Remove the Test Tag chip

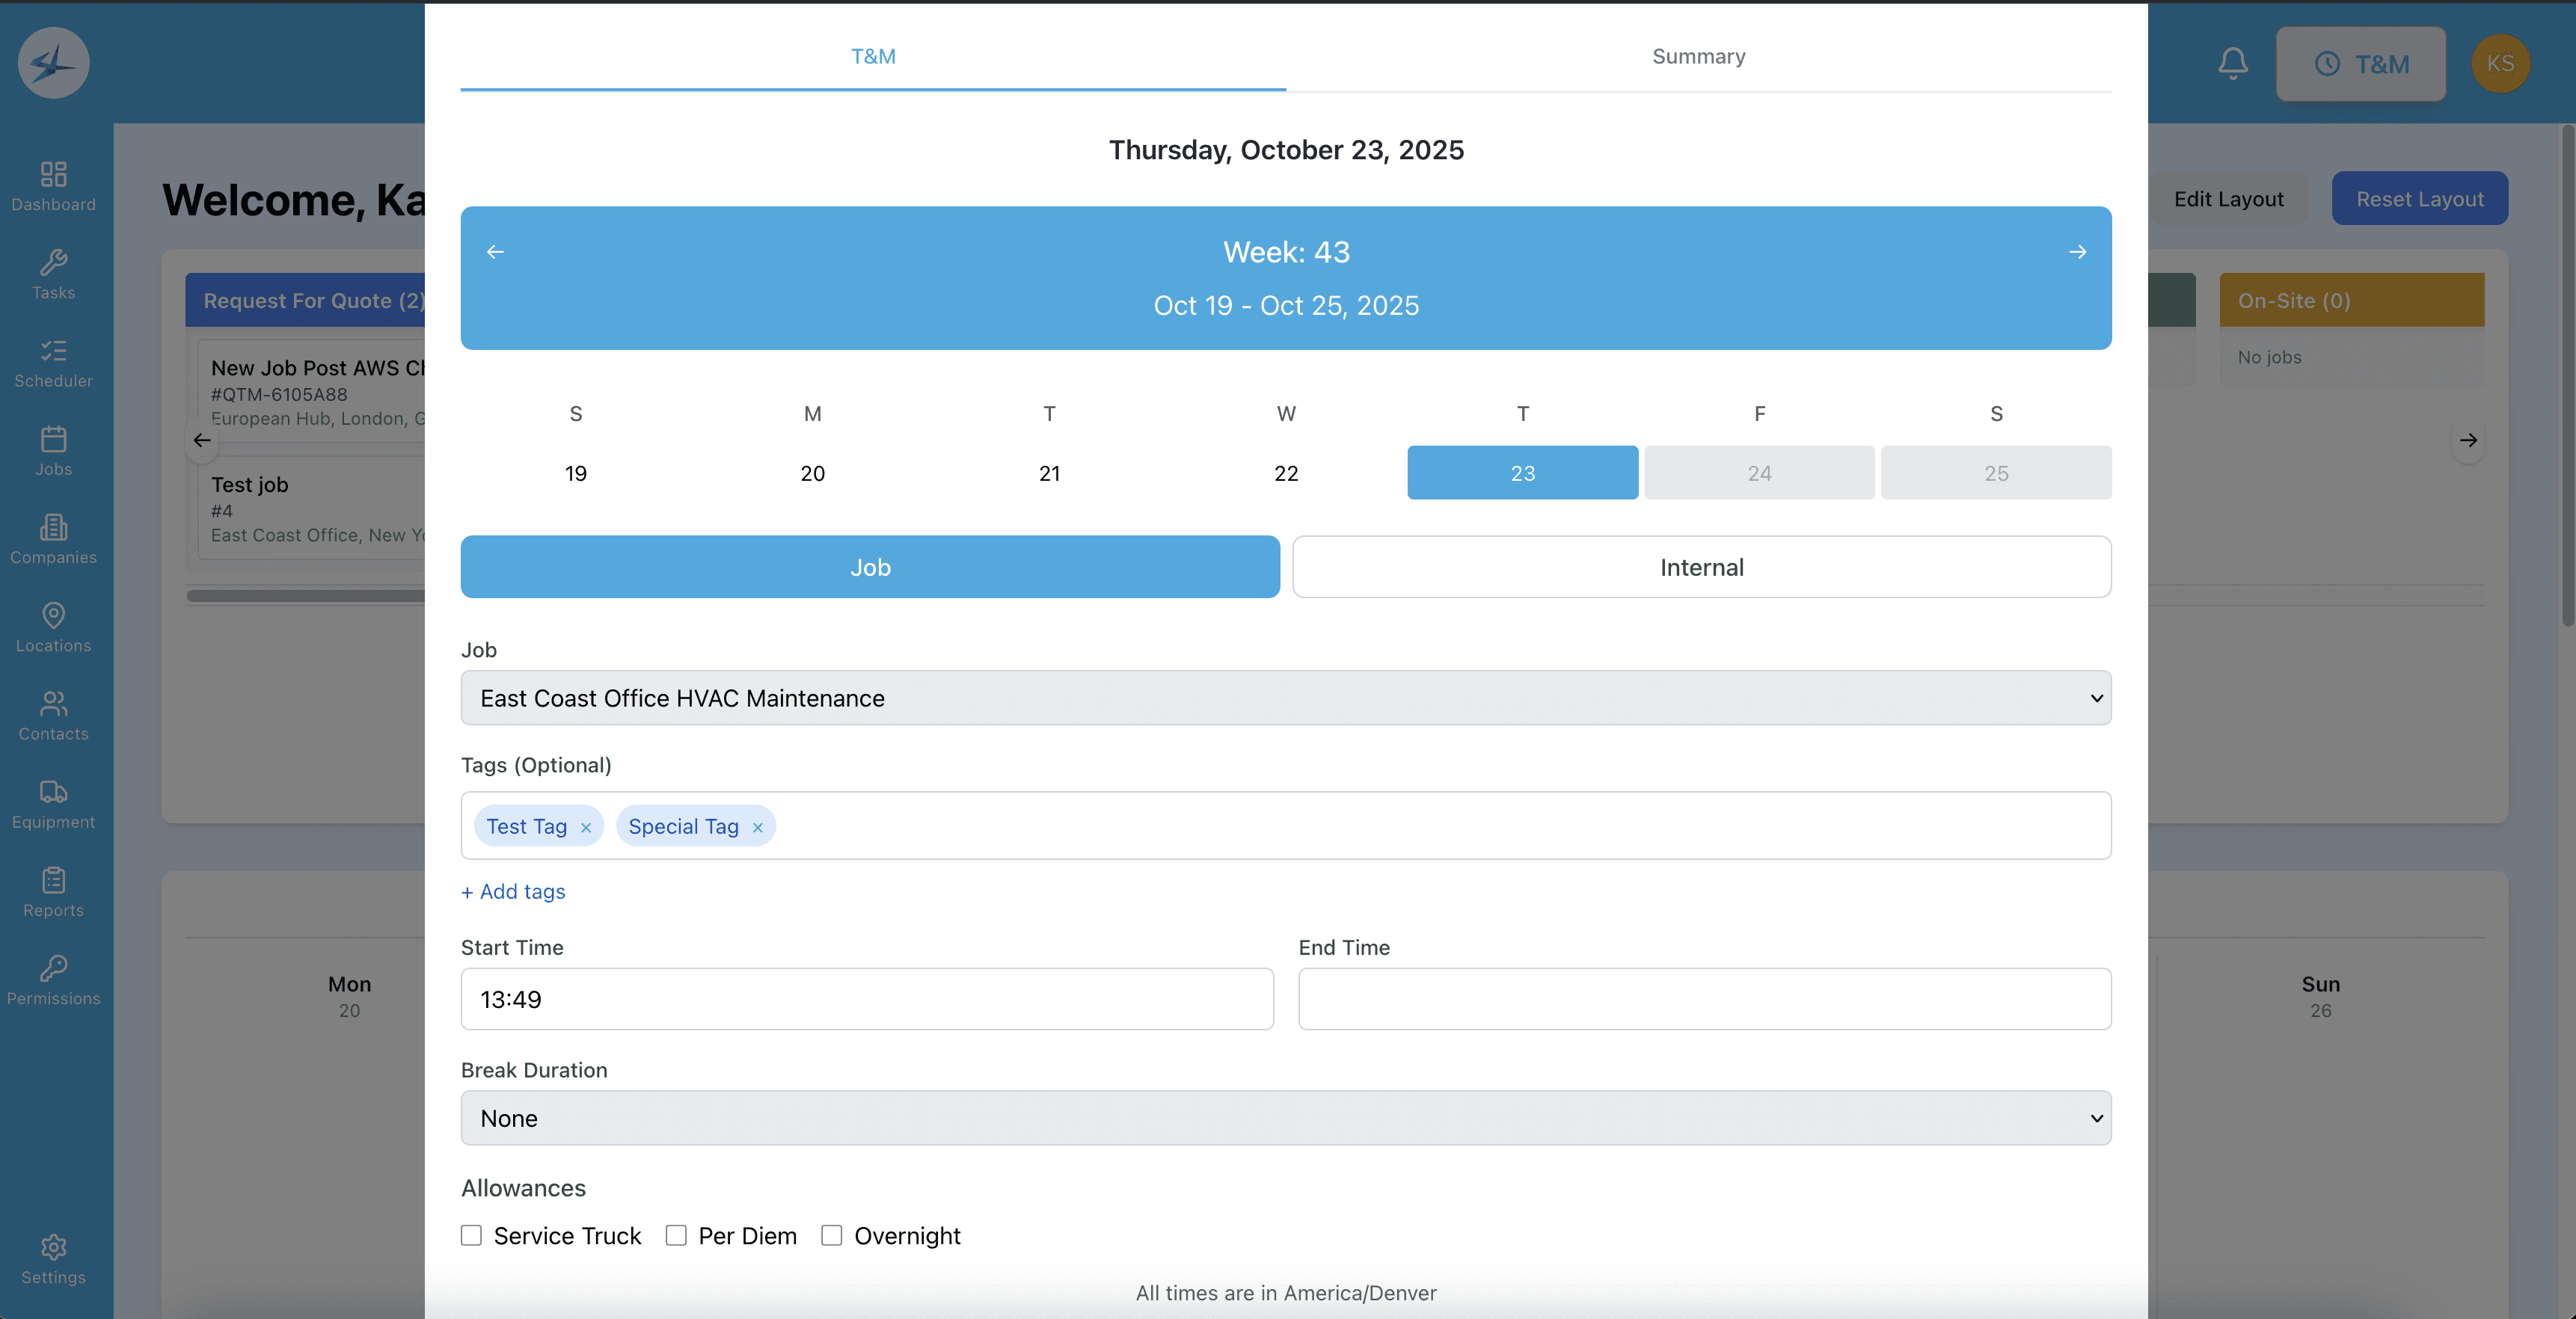click(x=586, y=828)
